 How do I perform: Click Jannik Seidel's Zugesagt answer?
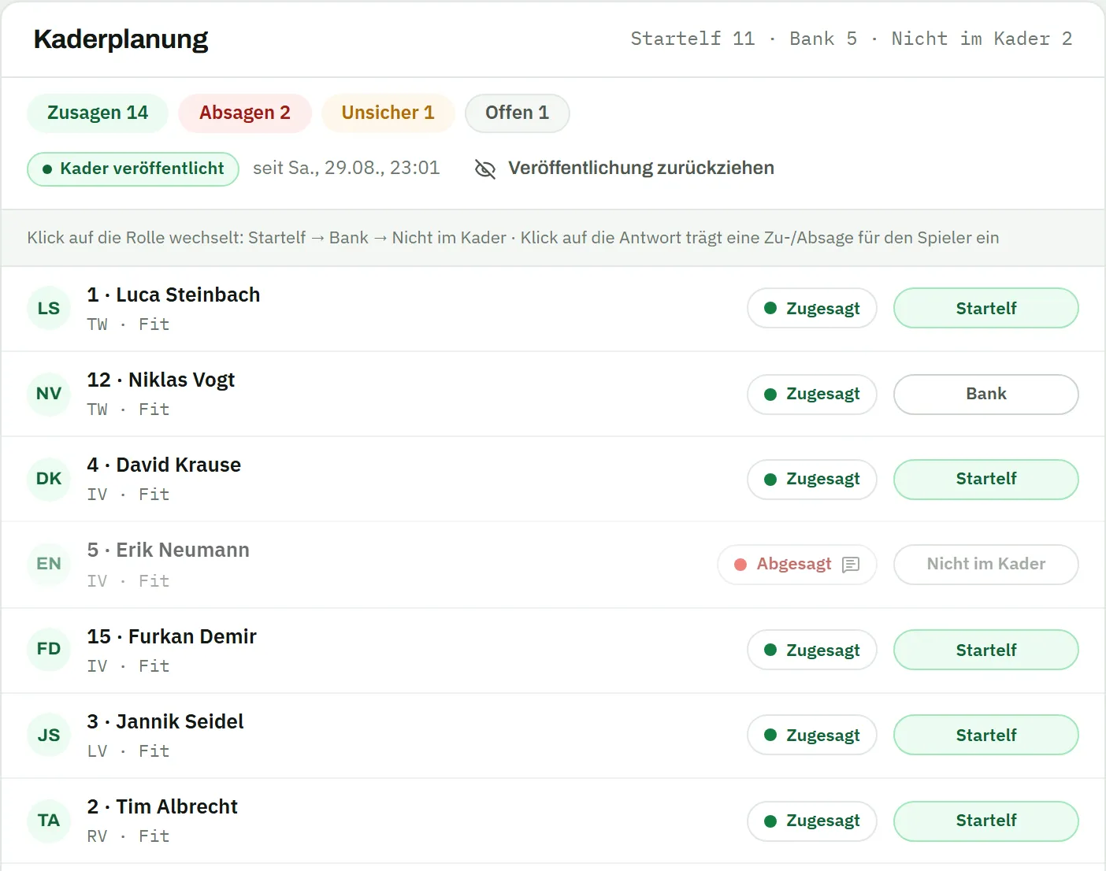(811, 735)
